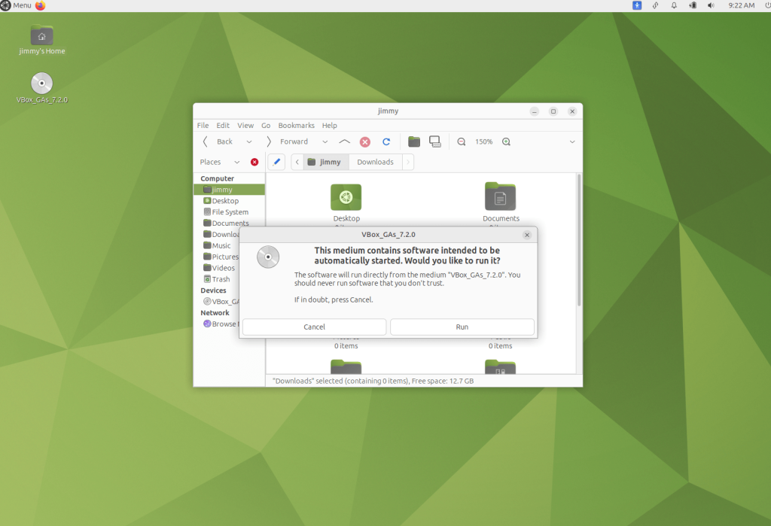Open the File menu

click(x=203, y=126)
